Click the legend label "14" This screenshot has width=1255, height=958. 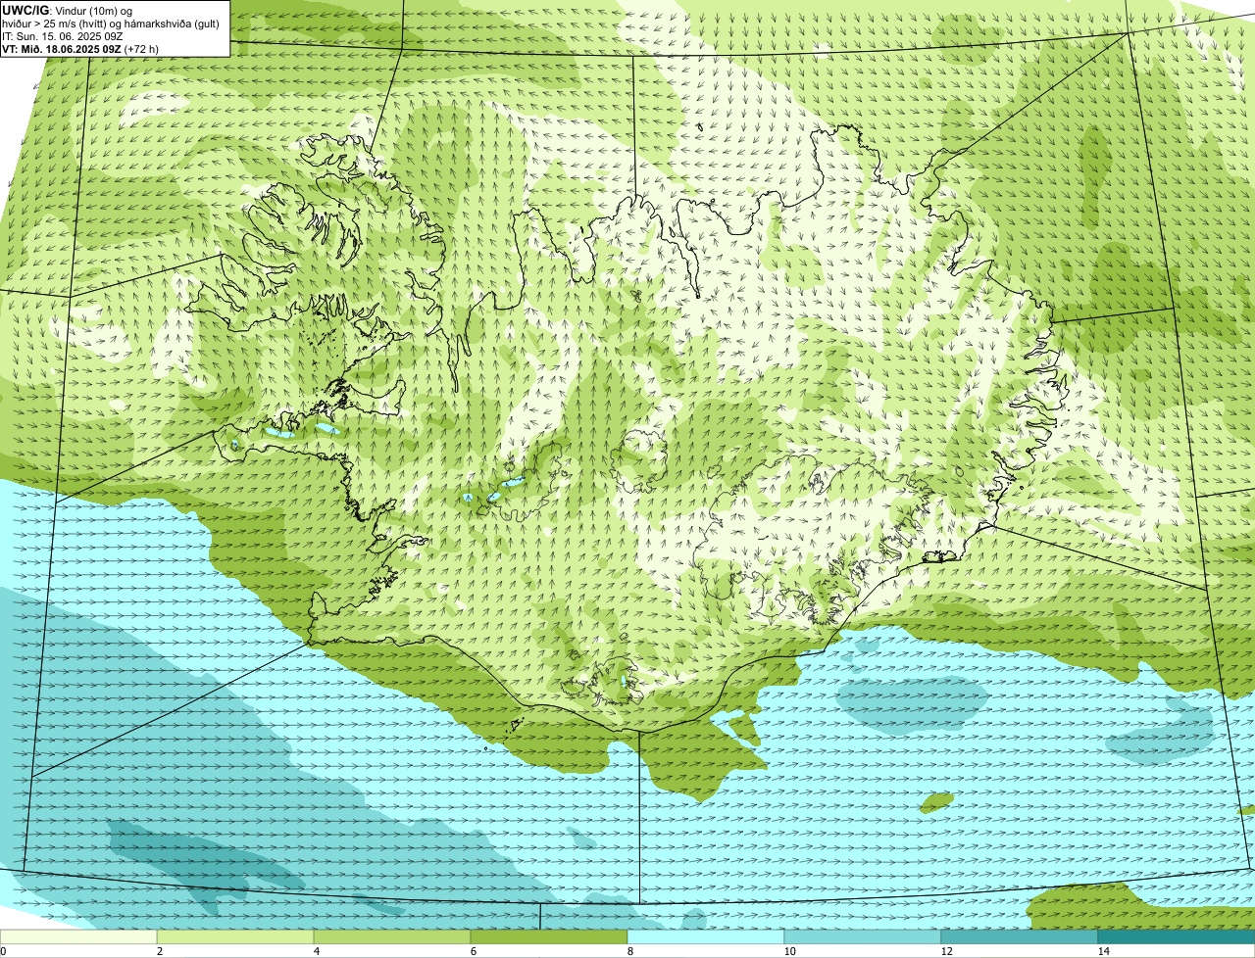click(1103, 951)
